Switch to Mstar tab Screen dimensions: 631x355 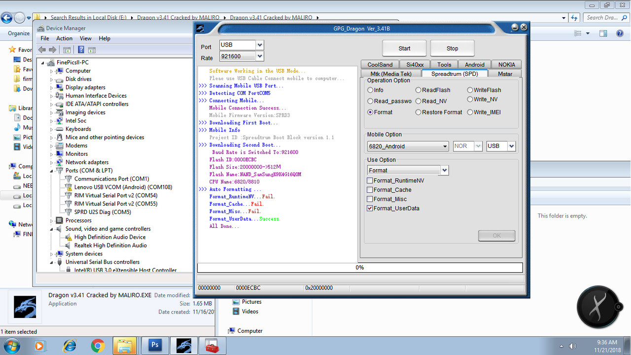[505, 74]
